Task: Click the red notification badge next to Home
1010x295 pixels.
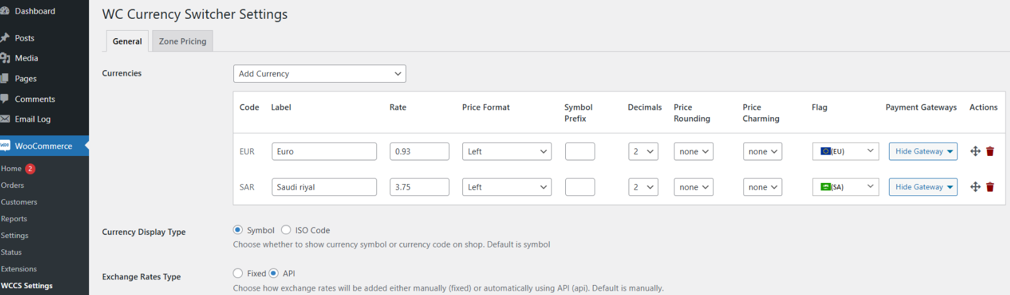Action: (x=30, y=168)
